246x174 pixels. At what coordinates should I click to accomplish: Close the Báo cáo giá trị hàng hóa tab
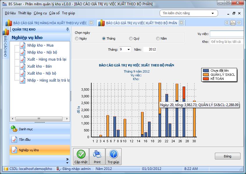pyautogui.click(x=91, y=23)
